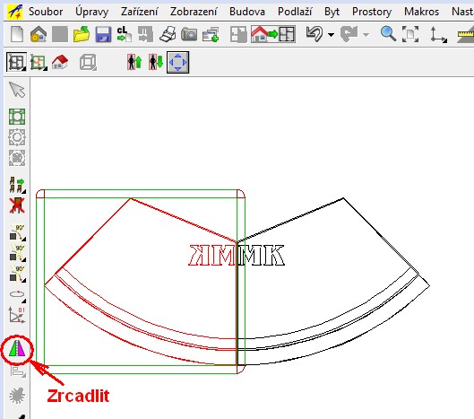Toggle the house-to-plan view switch button
The height and width of the screenshot is (419, 474).
(273, 34)
